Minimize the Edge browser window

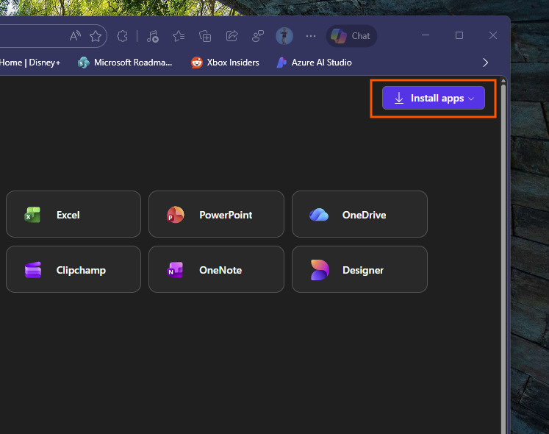[x=426, y=35]
